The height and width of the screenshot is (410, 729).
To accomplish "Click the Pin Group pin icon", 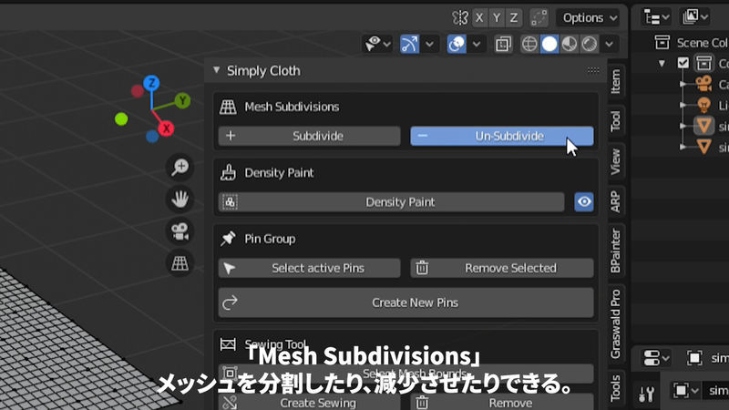I will 228,239.
